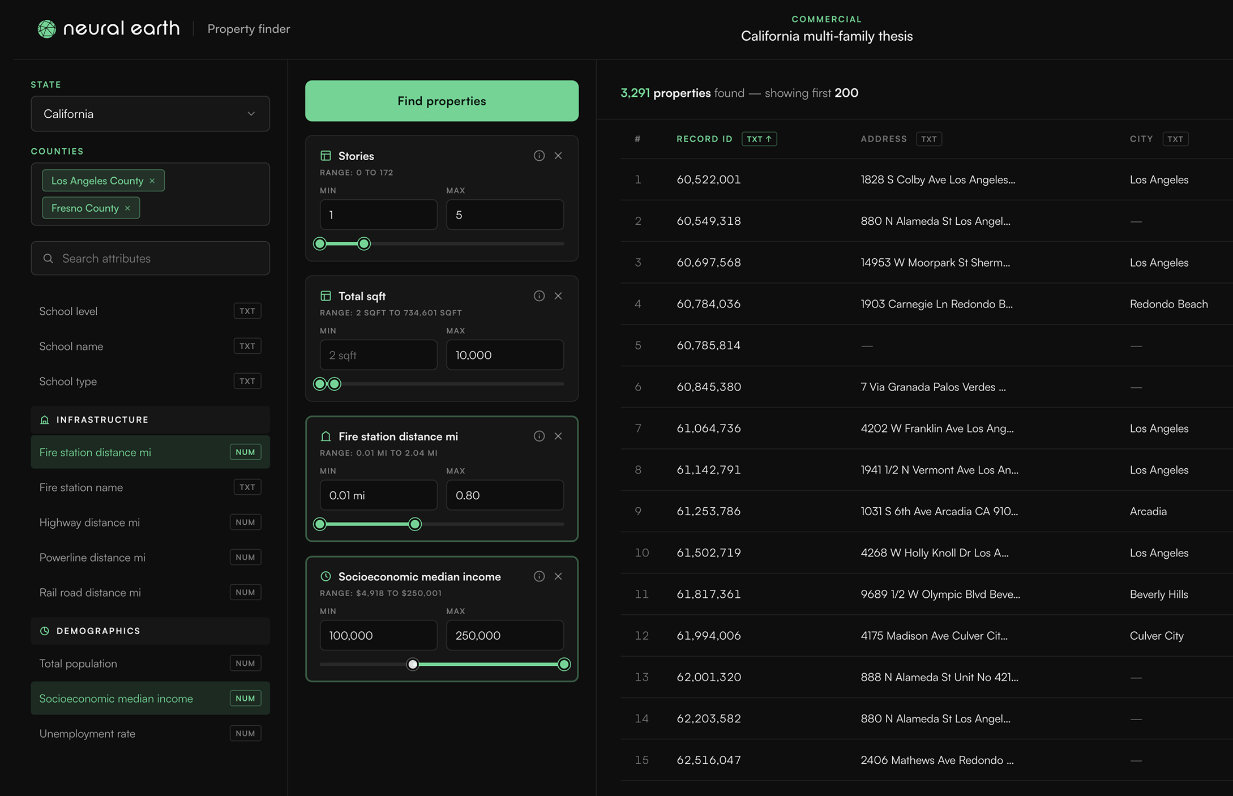
Task: Select the Fire station name attribute
Action: 150,487
